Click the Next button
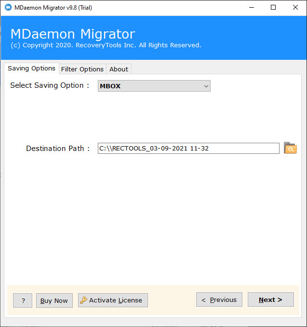The height and width of the screenshot is (327, 307). click(270, 300)
